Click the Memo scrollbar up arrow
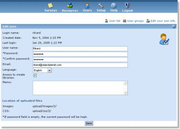Viewport: 180px width, 129px height. point(125,83)
